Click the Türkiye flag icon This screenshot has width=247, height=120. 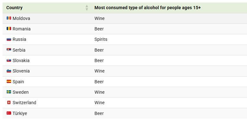pyautogui.click(x=9, y=113)
